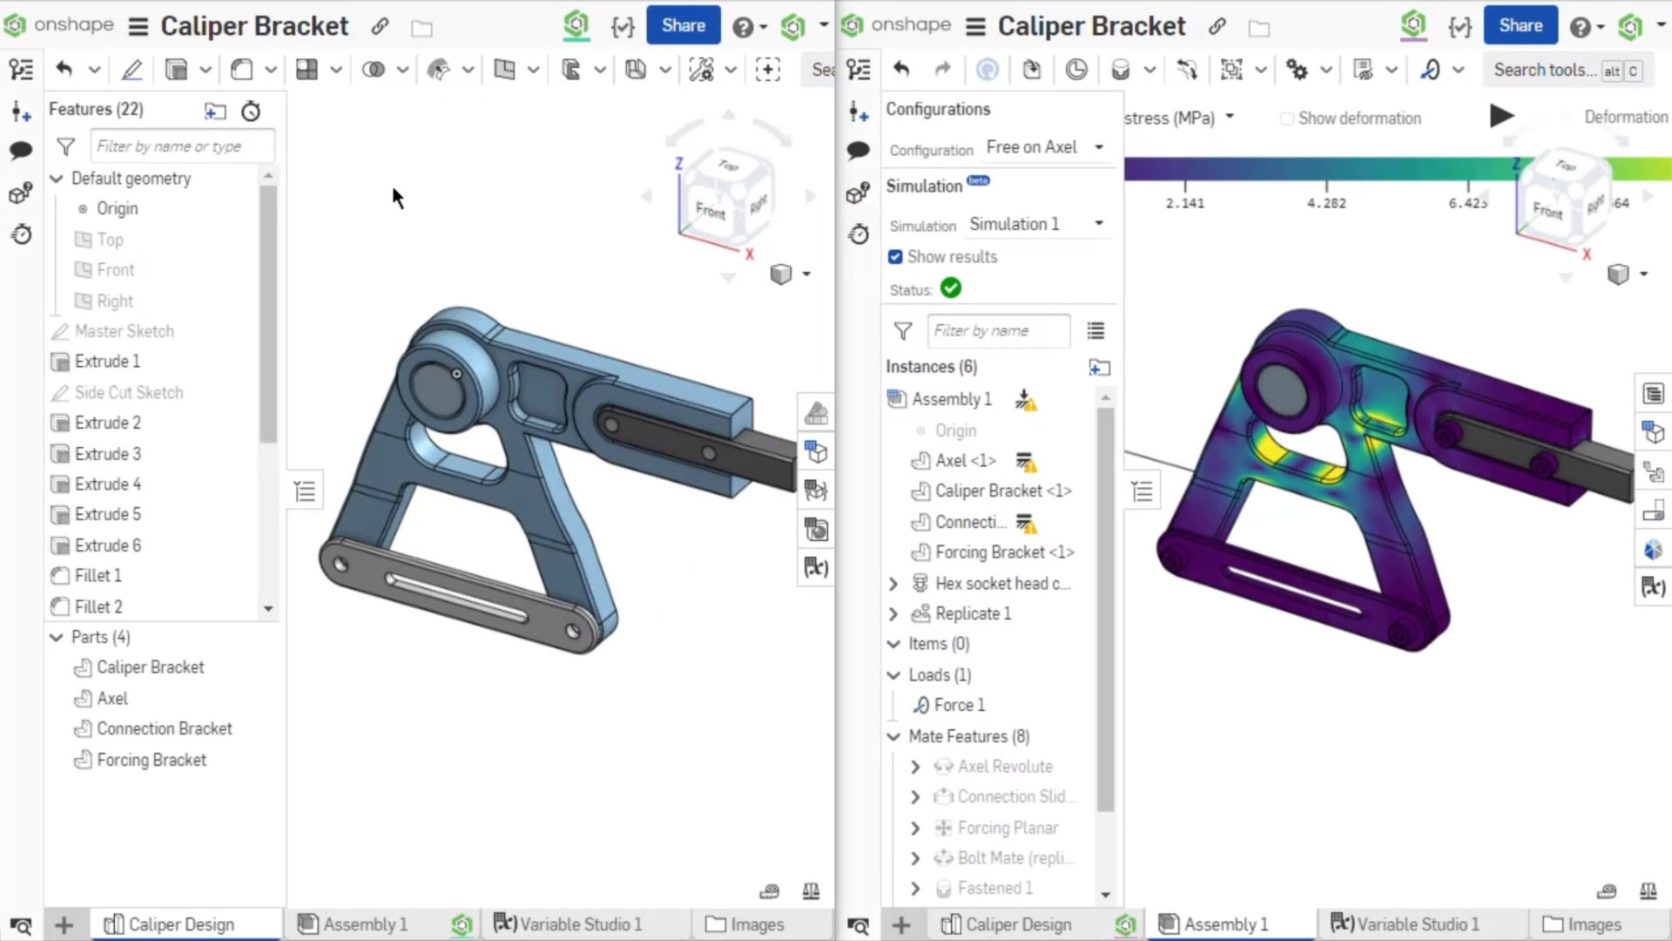The height and width of the screenshot is (941, 1672).
Task: Click the stress color scale bar
Action: tap(1324, 169)
